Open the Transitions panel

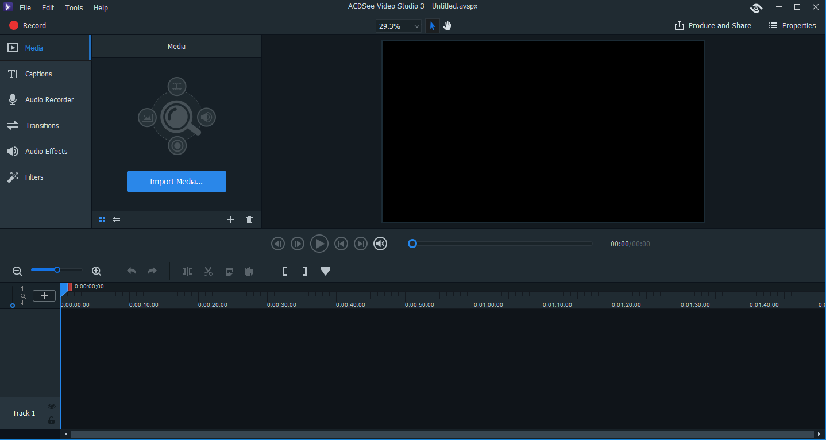pos(45,125)
